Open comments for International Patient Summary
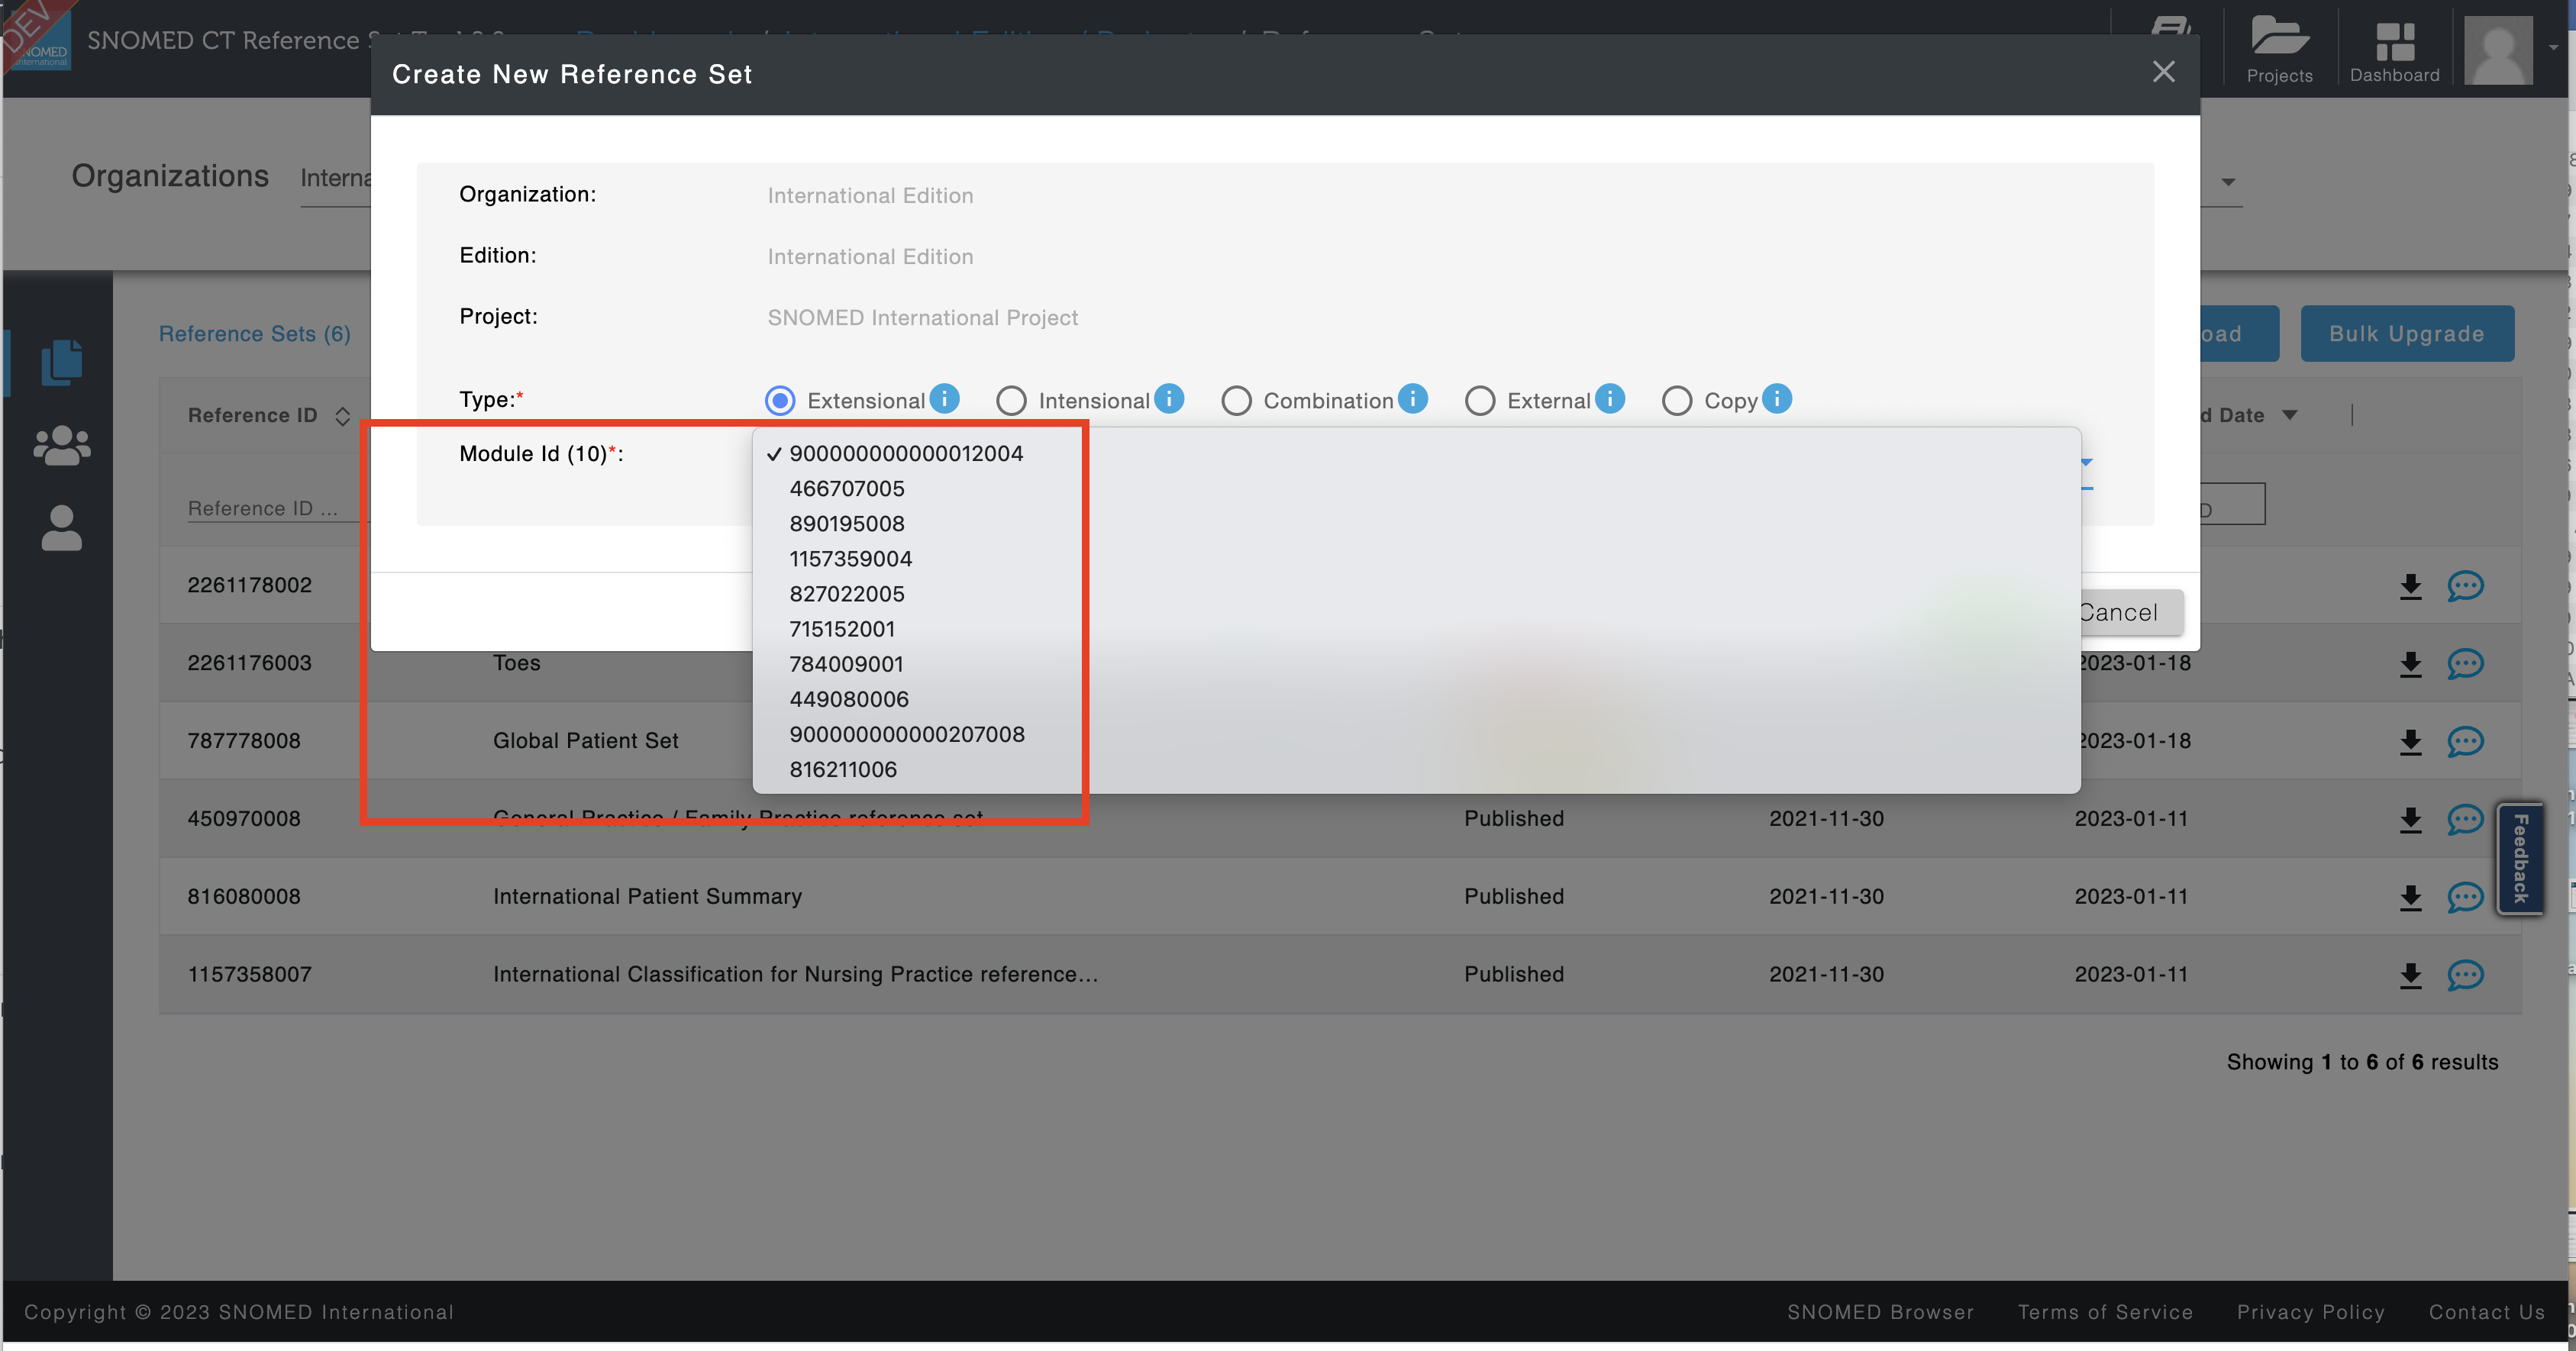The width and height of the screenshot is (2576, 1351). pos(2465,898)
